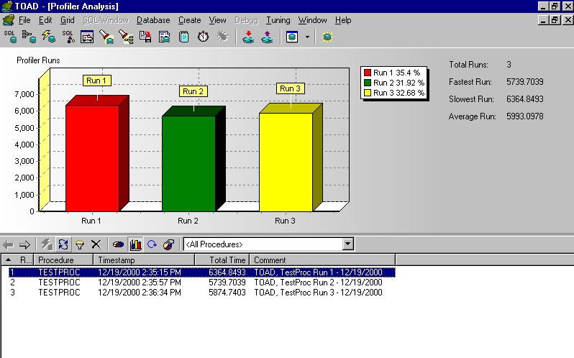Image resolution: width=574 pixels, height=358 pixels.
Task: Open the Edit menu
Action: (x=45, y=20)
